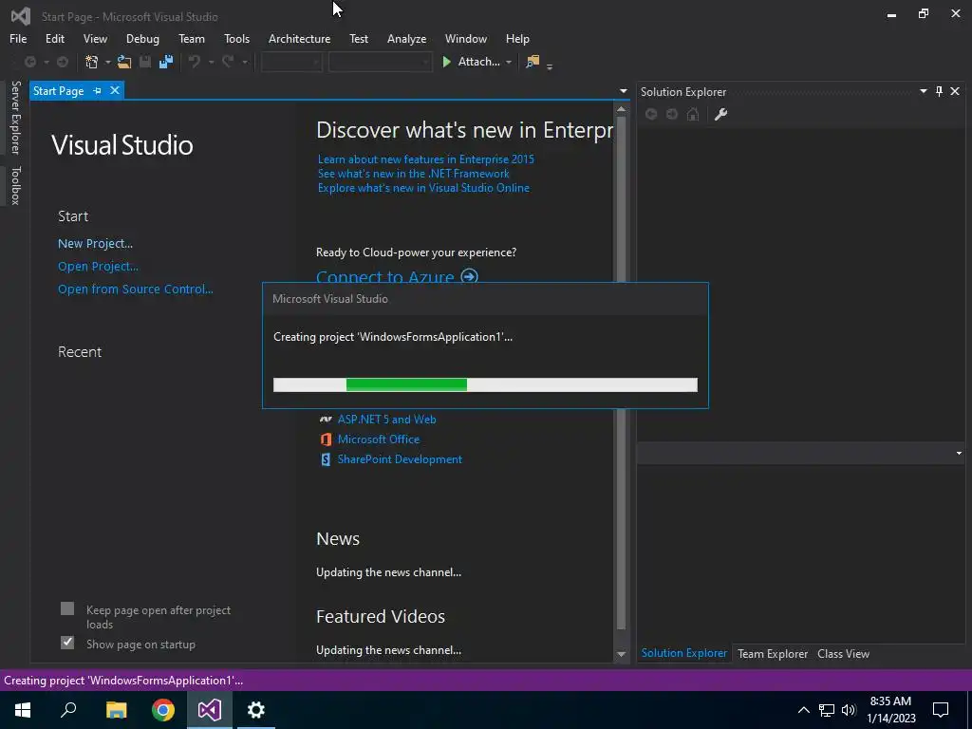Open the Redo history dropdown arrow
The height and width of the screenshot is (729, 972).
pos(244,62)
